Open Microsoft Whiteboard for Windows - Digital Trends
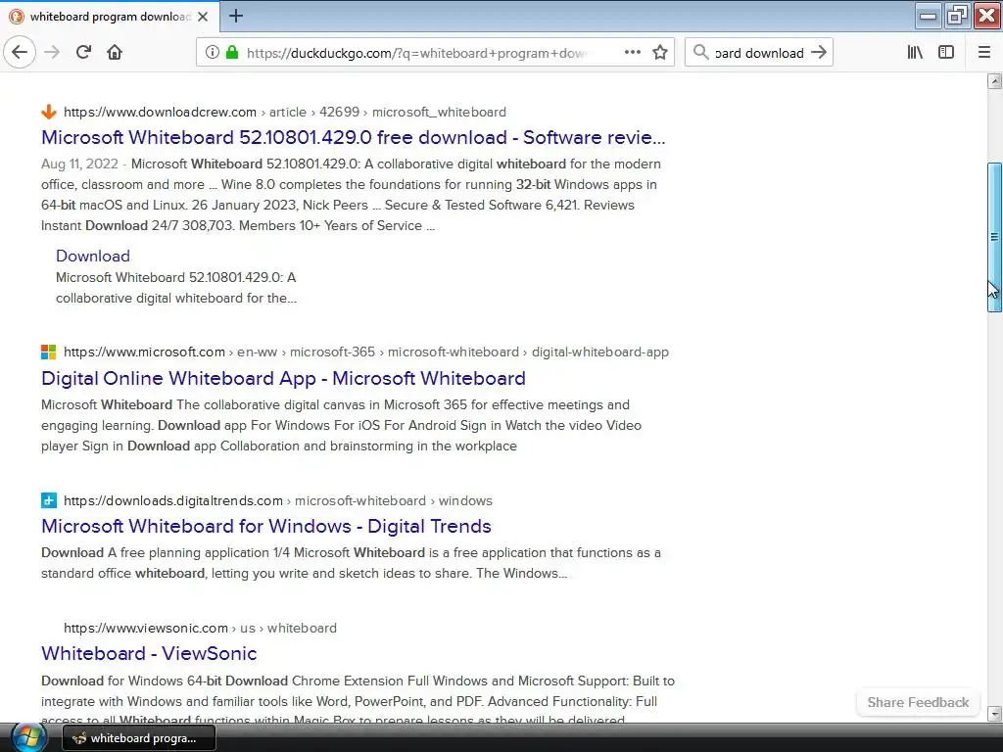Image resolution: width=1003 pixels, height=752 pixels. coord(266,526)
